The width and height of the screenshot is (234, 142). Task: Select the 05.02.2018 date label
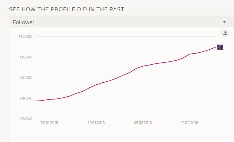[x=143, y=123]
